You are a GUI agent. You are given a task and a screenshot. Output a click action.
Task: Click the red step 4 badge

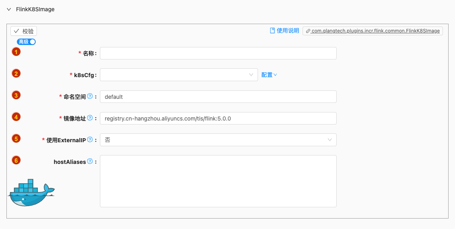[x=16, y=117]
